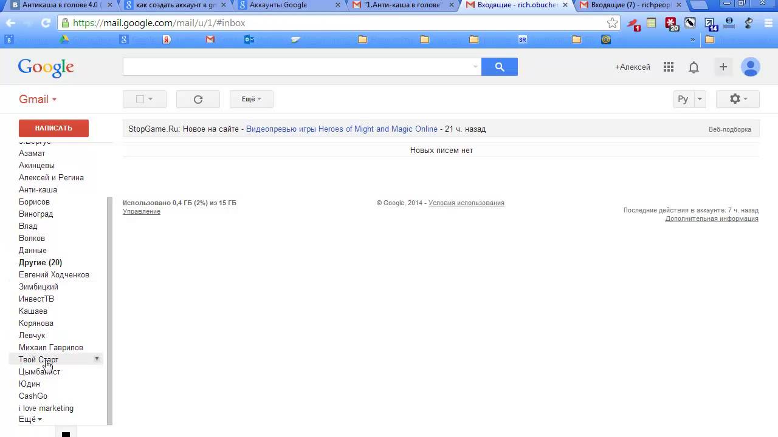The height and width of the screenshot is (437, 778).
Task: Close the Аккаунты Google tab
Action: click(x=337, y=5)
